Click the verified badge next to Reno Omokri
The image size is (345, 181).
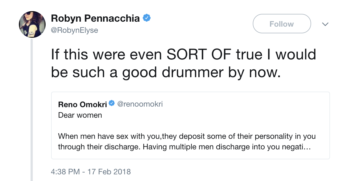pos(112,104)
